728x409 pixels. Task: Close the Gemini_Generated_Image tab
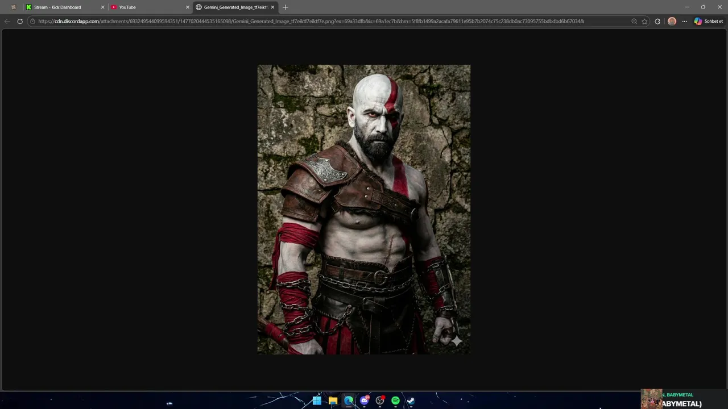(x=272, y=7)
